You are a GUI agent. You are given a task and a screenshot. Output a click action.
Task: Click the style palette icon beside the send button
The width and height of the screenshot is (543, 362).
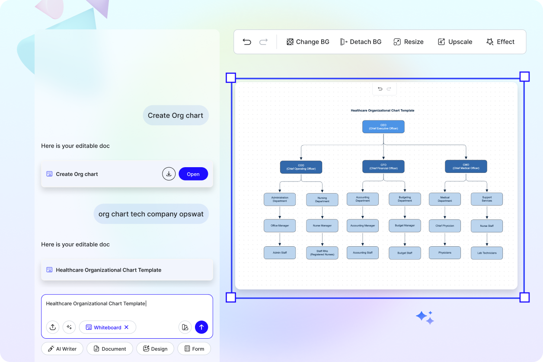[185, 327]
